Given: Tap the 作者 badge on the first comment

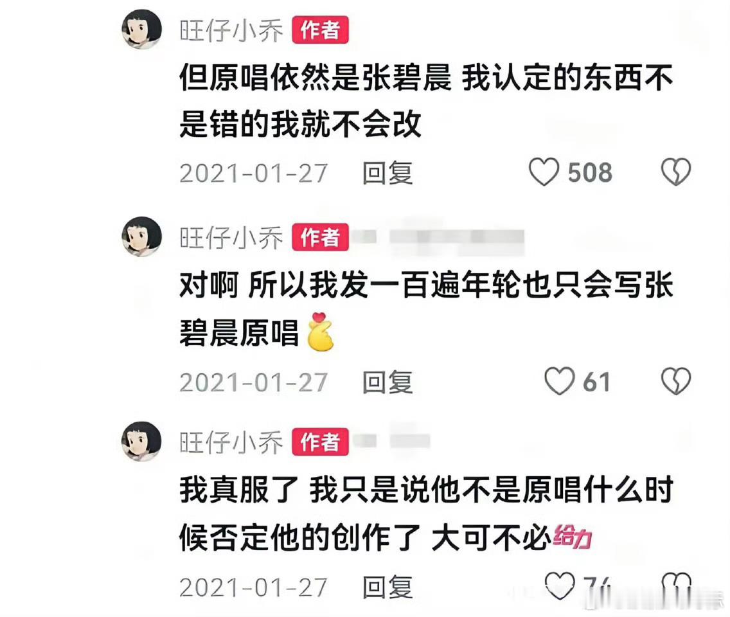Looking at the screenshot, I should 320,31.
